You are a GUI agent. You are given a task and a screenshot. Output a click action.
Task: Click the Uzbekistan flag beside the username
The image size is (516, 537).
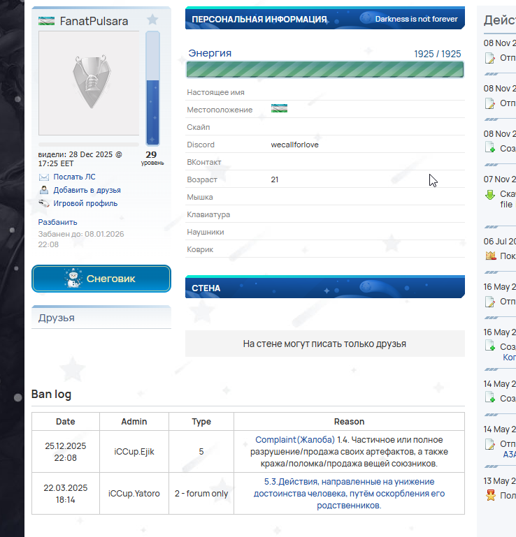pos(46,21)
